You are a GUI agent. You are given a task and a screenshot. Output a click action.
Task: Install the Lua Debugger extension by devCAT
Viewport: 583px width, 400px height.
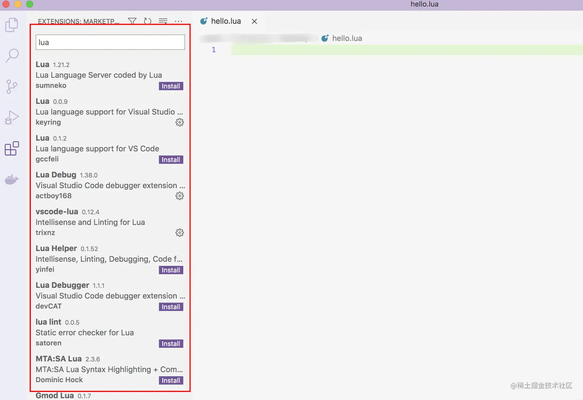click(x=171, y=307)
